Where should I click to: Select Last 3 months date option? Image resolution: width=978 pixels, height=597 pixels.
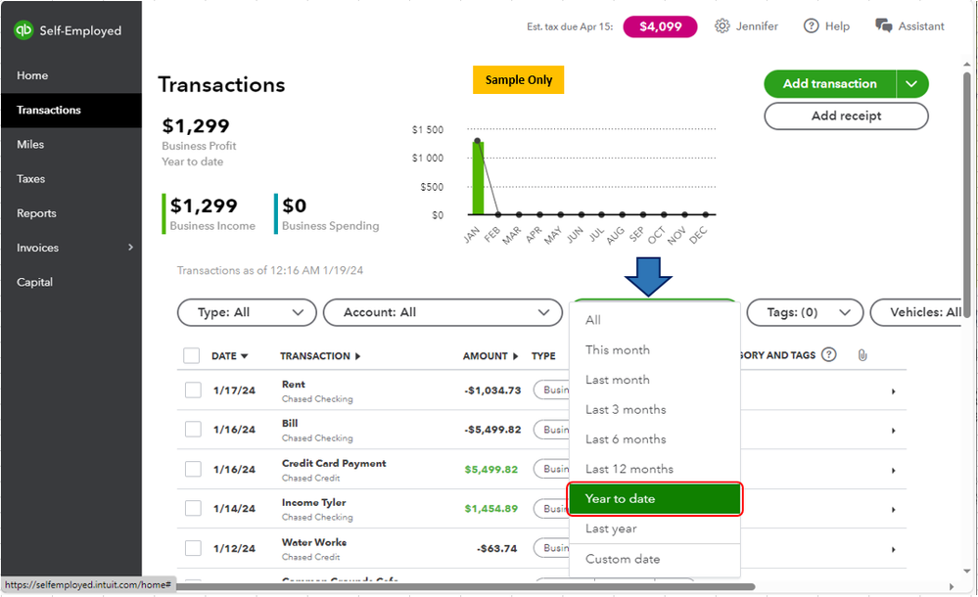pos(626,409)
